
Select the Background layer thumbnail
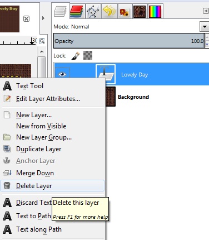tap(111, 97)
